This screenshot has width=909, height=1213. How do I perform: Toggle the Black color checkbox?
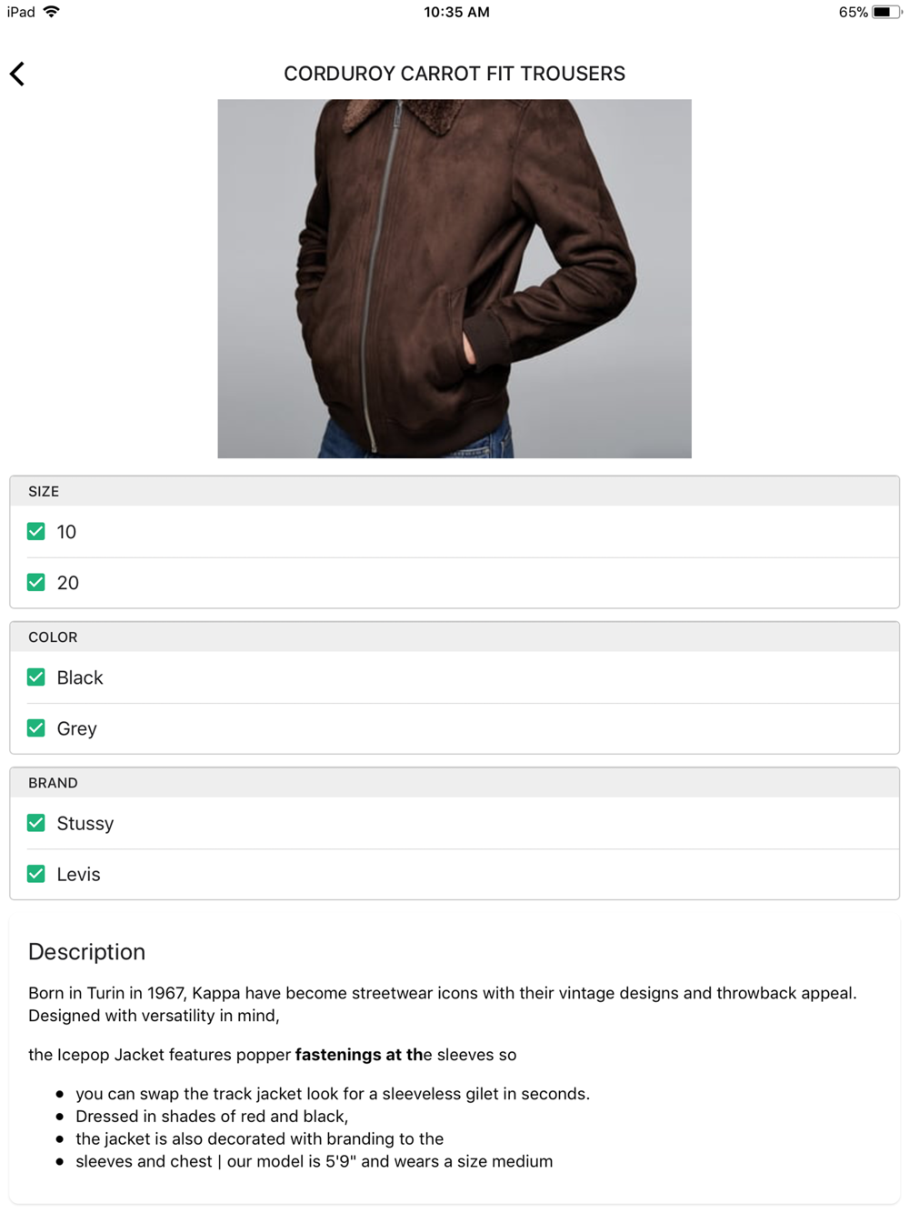pos(36,677)
